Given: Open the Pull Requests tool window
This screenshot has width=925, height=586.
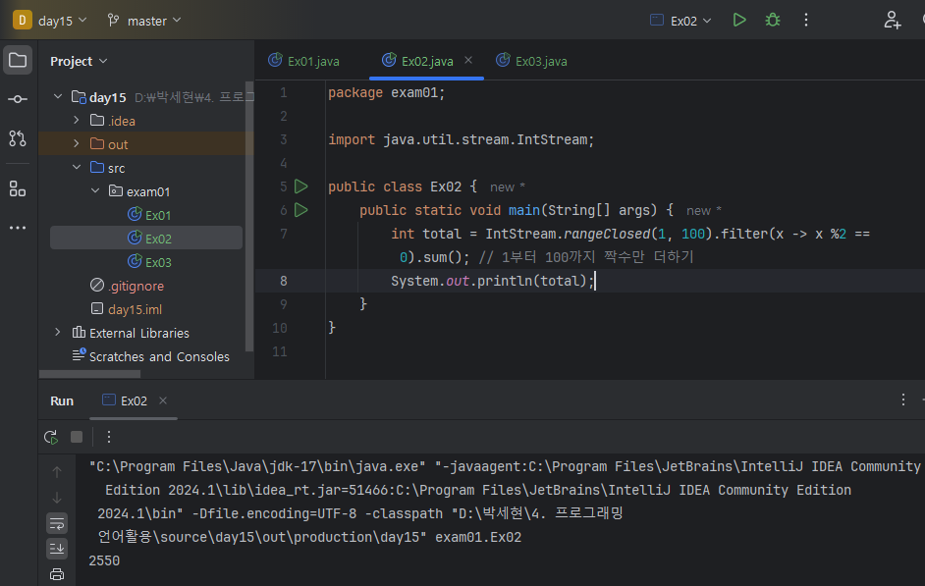Looking at the screenshot, I should (x=18, y=138).
